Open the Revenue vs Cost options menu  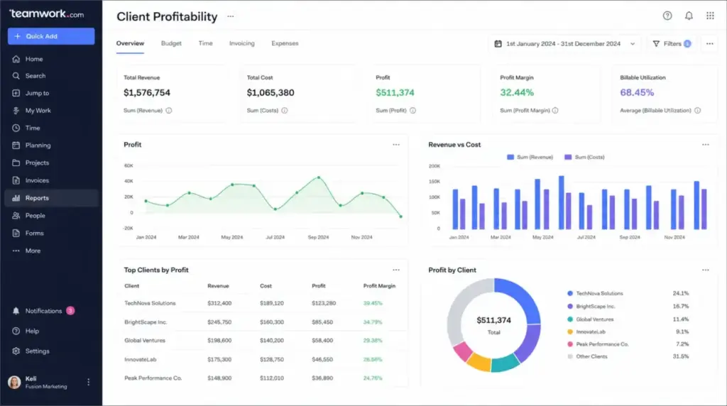click(x=705, y=145)
